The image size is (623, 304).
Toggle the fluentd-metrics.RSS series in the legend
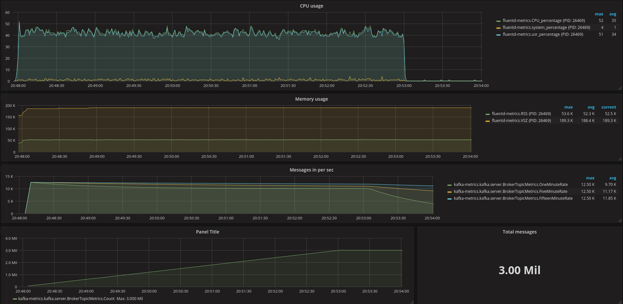point(521,114)
